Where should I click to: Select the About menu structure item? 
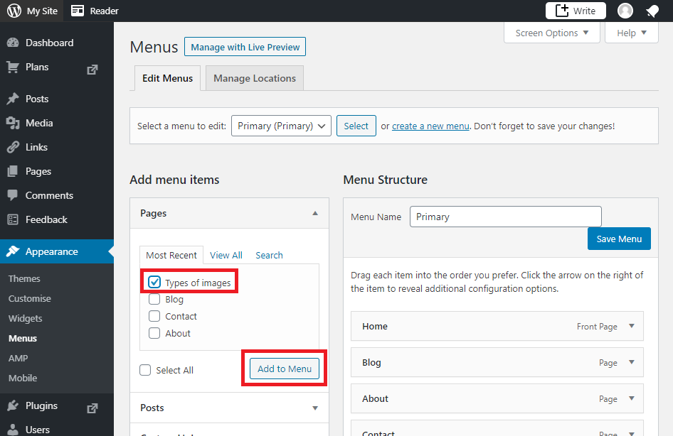click(x=497, y=399)
